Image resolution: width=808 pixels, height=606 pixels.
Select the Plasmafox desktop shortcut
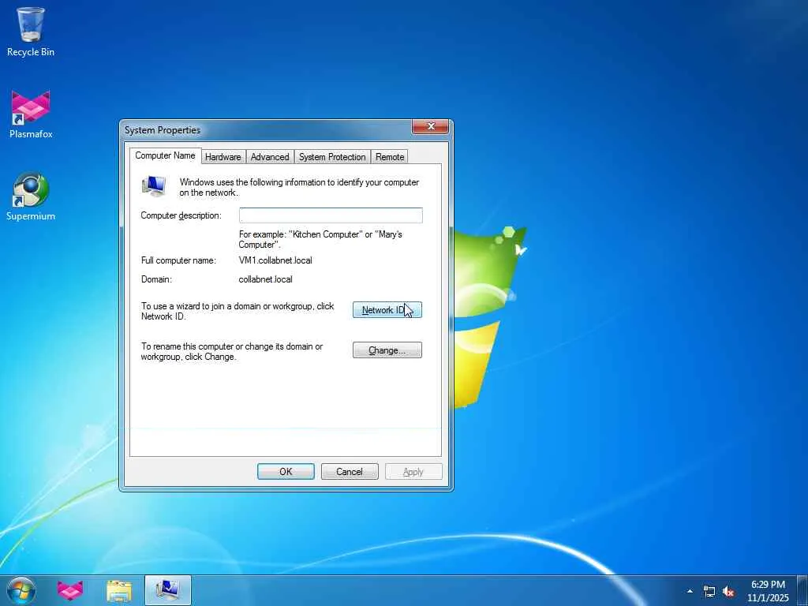[x=31, y=114]
